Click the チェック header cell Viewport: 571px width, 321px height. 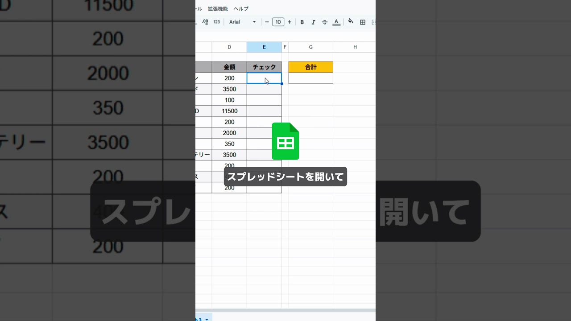coord(264,67)
